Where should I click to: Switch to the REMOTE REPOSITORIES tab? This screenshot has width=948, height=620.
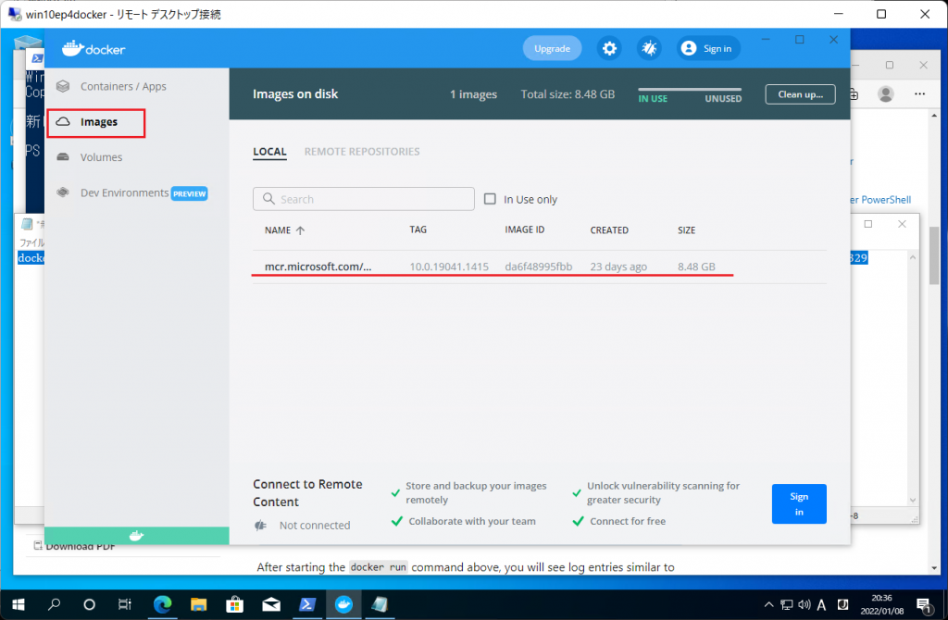tap(362, 152)
